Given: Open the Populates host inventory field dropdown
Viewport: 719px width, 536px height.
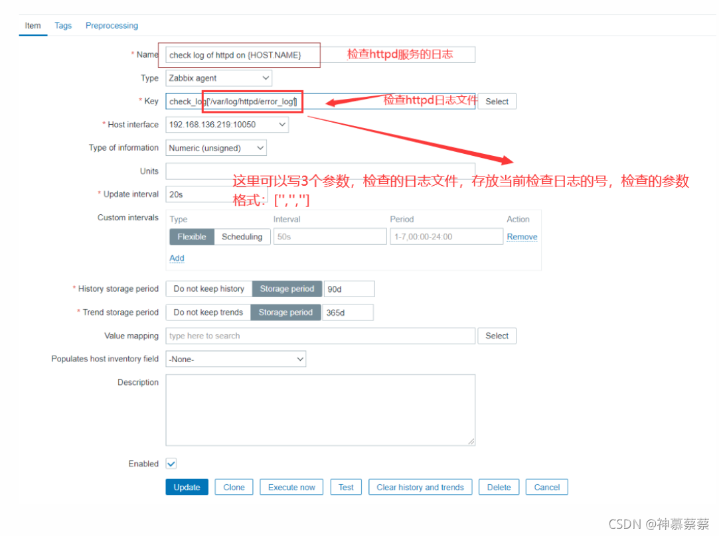Looking at the screenshot, I should (x=236, y=359).
